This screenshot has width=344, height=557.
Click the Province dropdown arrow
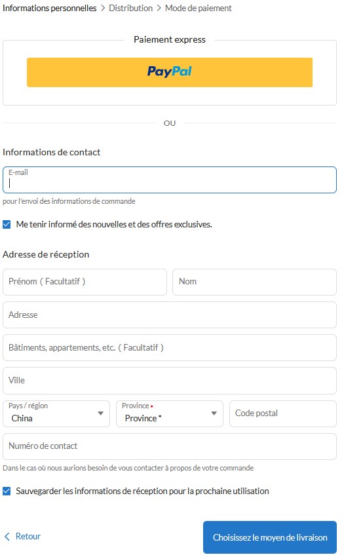[x=214, y=413]
